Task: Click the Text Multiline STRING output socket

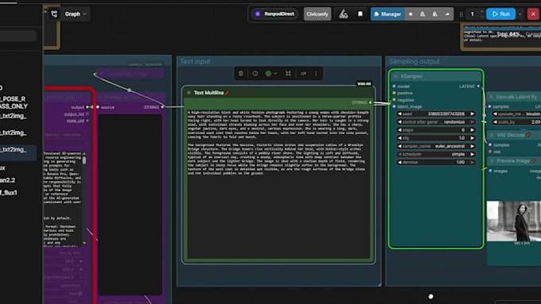Action: 371,102
